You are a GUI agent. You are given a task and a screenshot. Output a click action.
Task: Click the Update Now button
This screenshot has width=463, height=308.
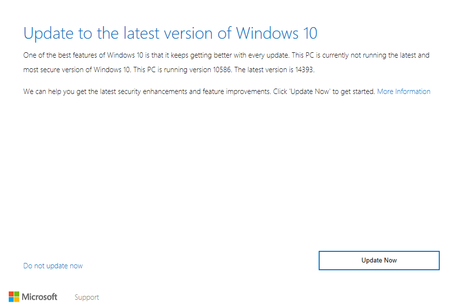tap(379, 261)
